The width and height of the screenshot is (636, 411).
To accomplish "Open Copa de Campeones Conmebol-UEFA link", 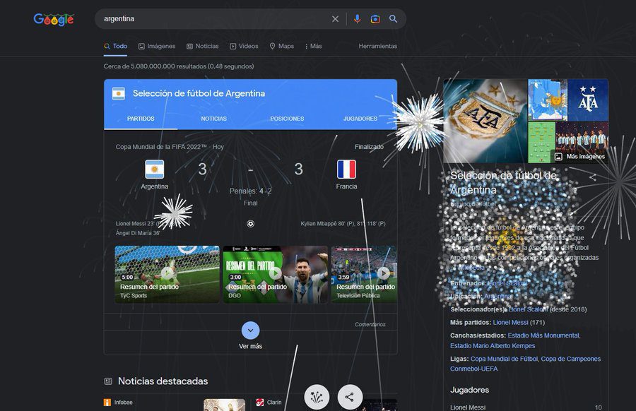I will (x=525, y=364).
